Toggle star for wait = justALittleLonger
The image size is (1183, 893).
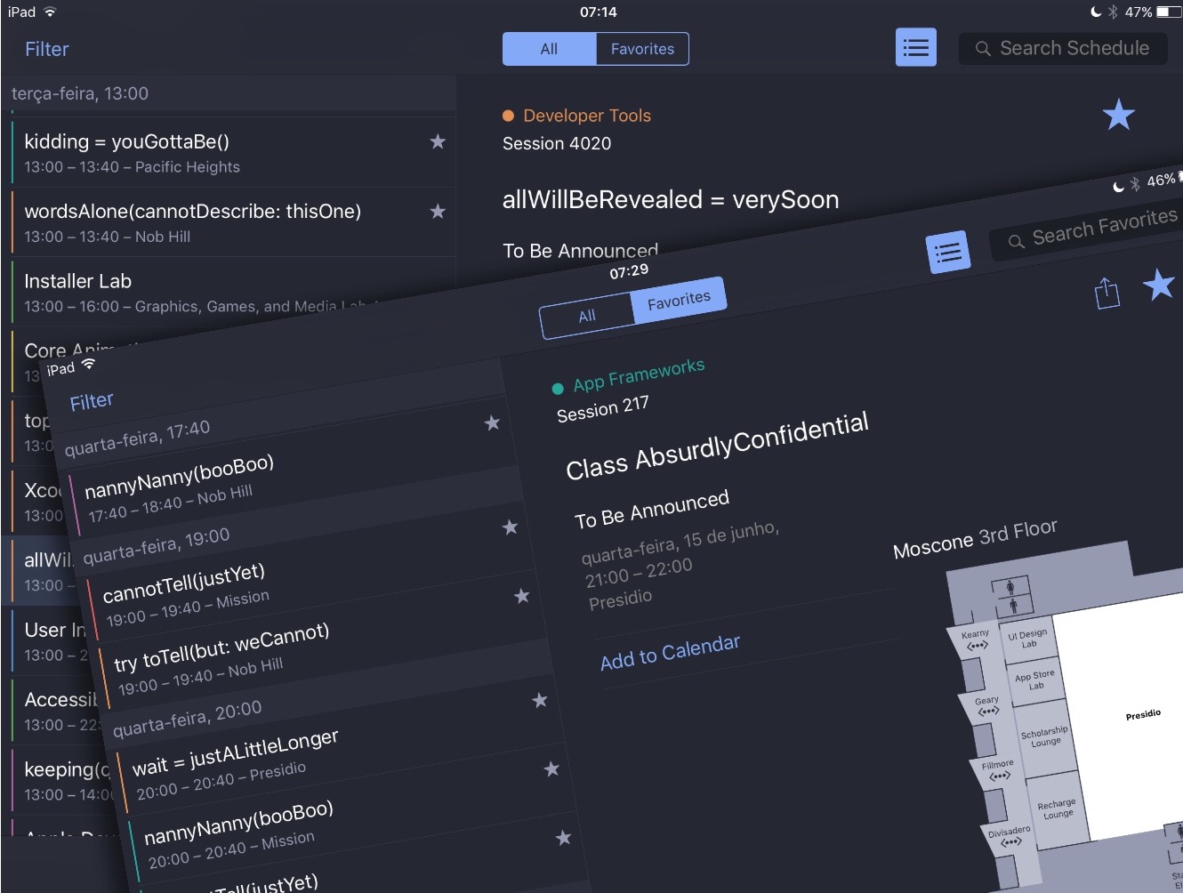pos(540,700)
